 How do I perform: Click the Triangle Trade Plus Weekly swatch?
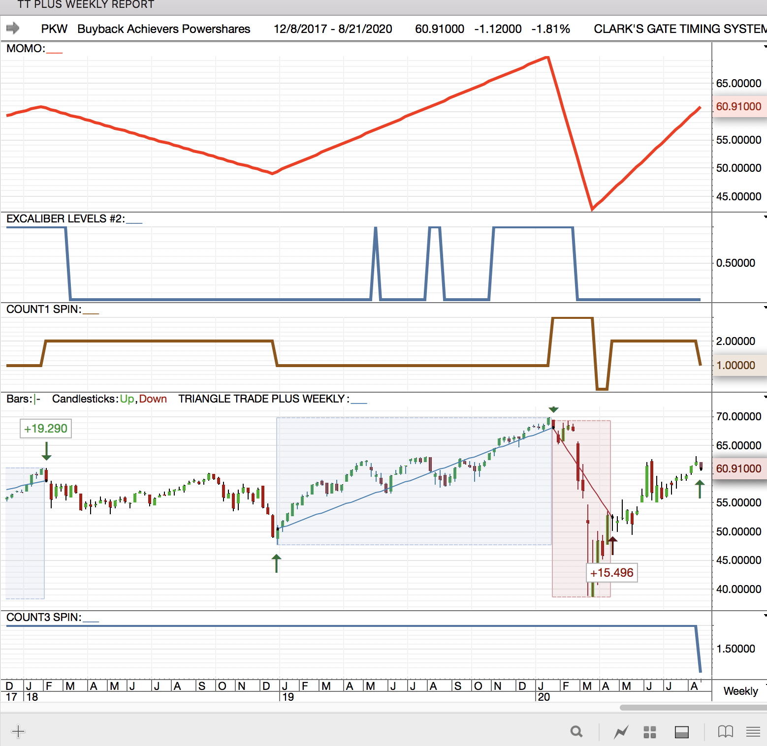click(359, 402)
